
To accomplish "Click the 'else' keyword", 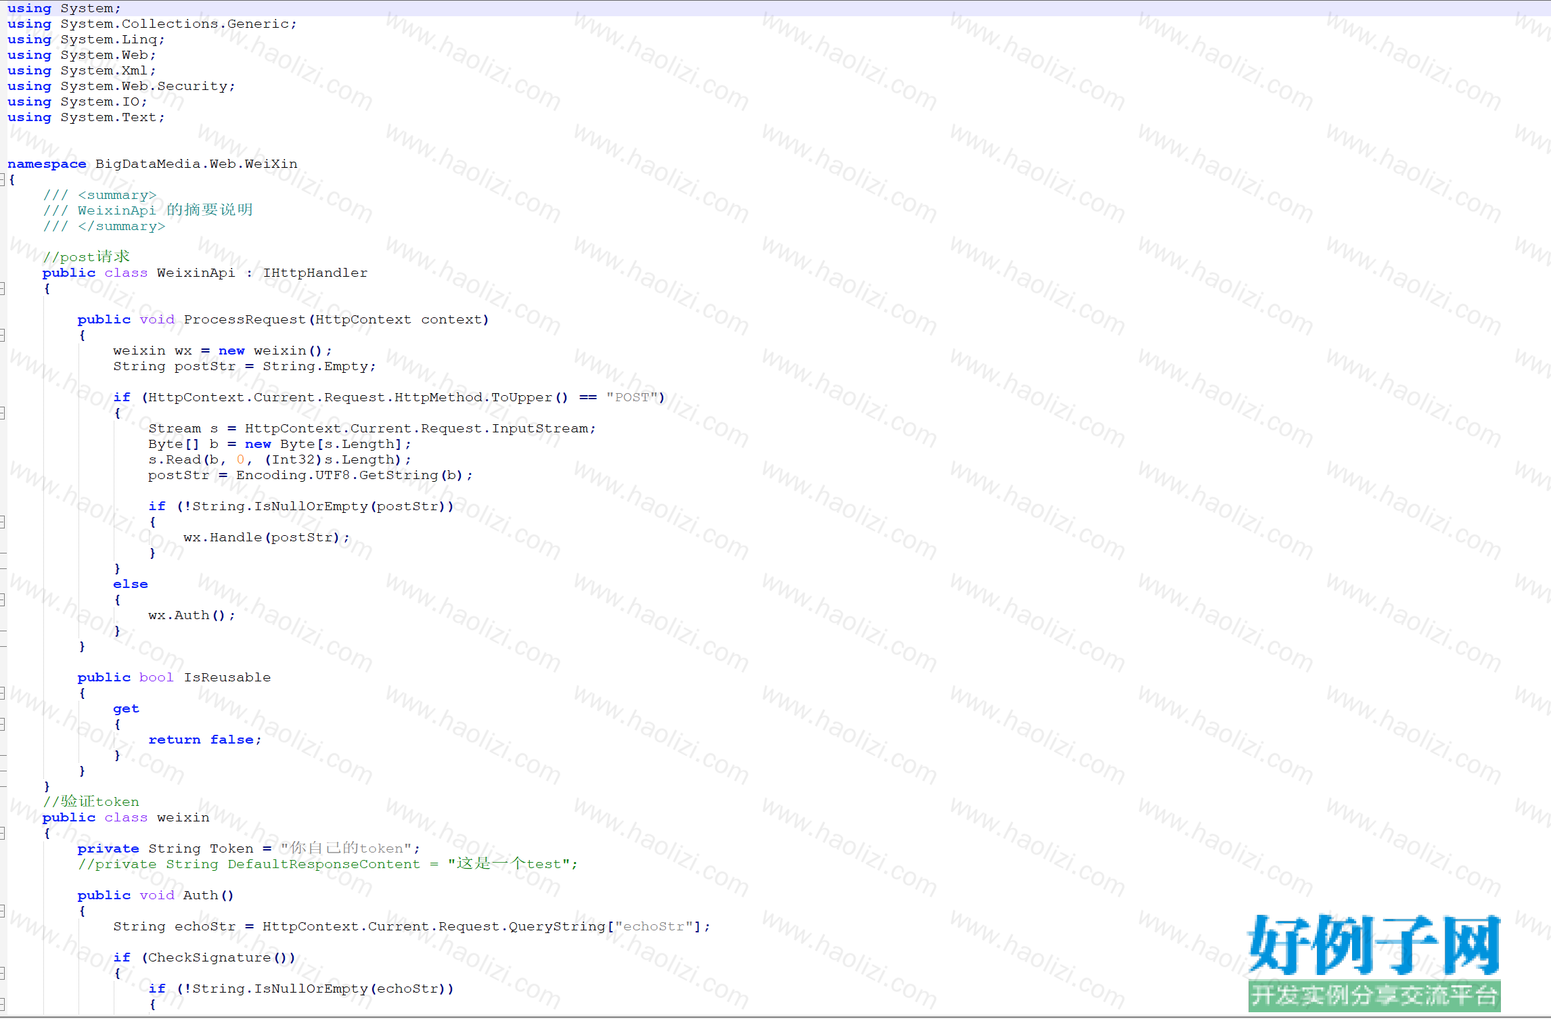I will 131,584.
